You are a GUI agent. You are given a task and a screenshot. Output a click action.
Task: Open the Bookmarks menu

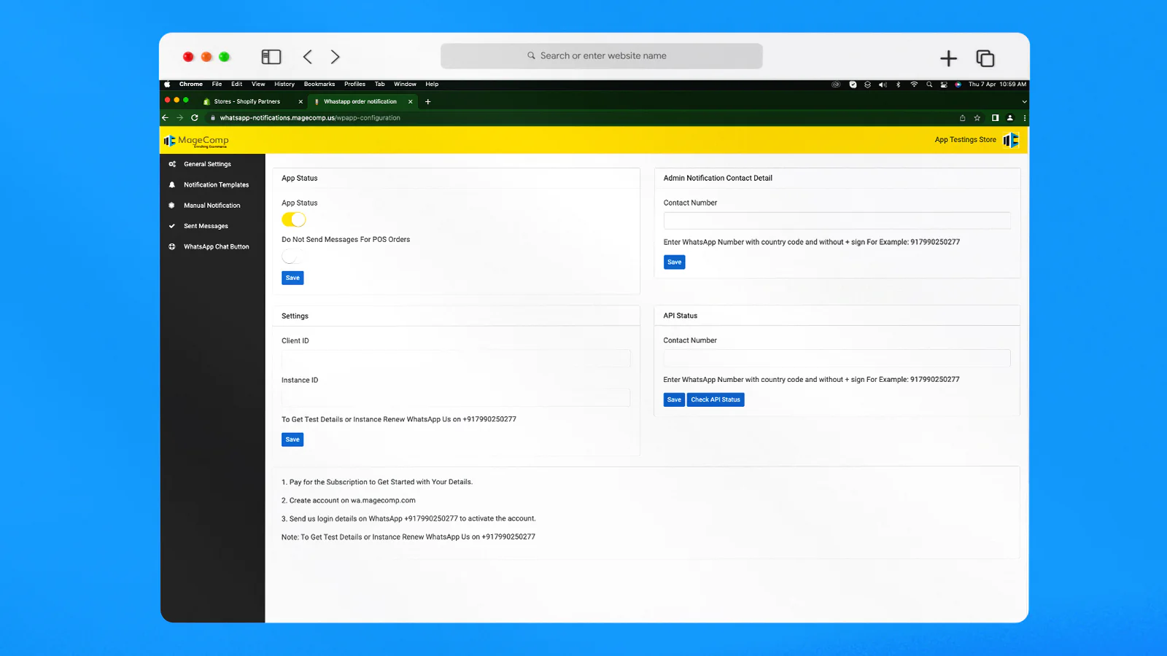click(x=319, y=84)
